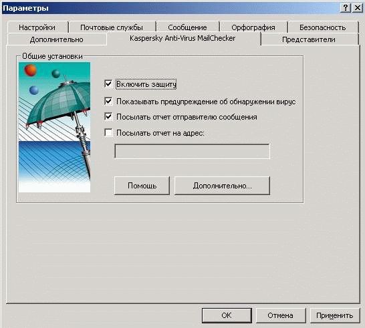
Task: Click the Применить button
Action: 334,315
